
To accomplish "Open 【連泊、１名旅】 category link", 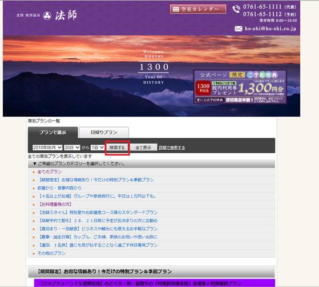I will tap(98, 245).
